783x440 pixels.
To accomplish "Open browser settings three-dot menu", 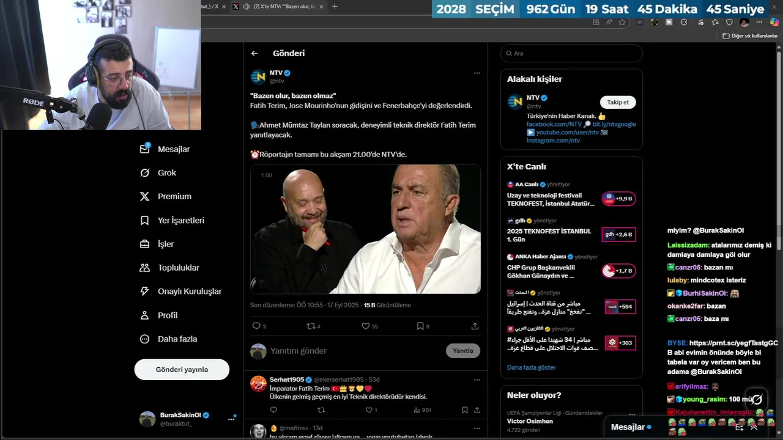I will click(x=759, y=22).
